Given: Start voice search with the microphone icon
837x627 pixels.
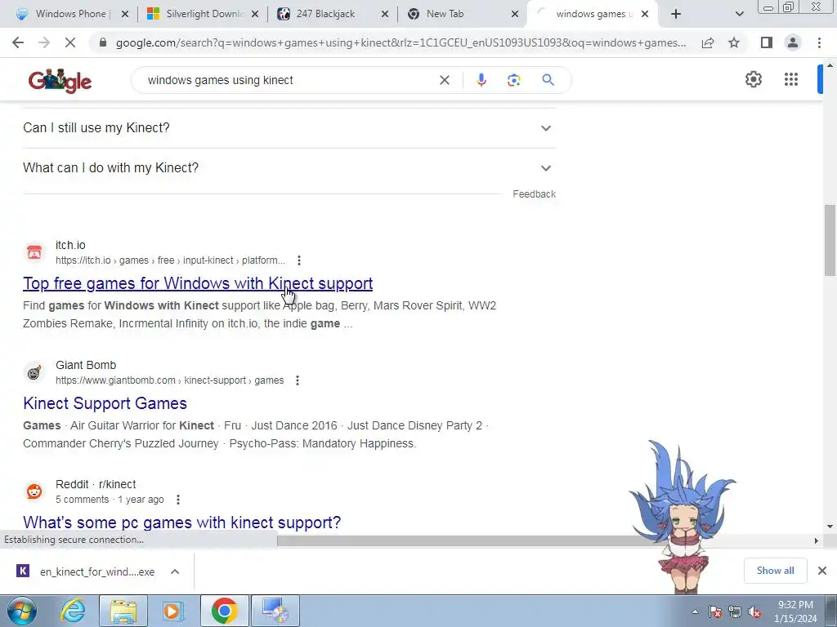Looking at the screenshot, I should coord(481,80).
